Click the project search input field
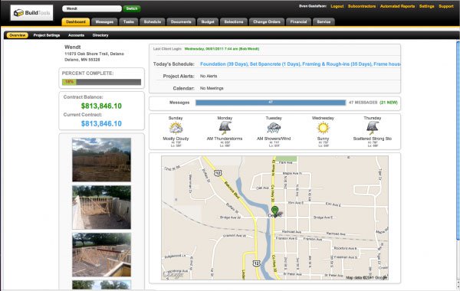This screenshot has height=291, width=460. (92, 8)
